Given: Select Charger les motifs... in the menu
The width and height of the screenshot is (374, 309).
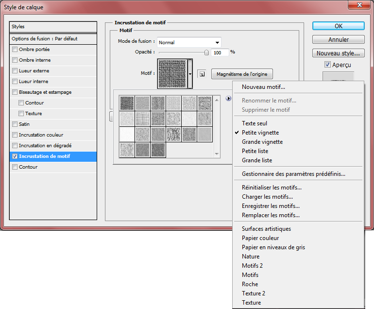Looking at the screenshot, I should (x=267, y=197).
